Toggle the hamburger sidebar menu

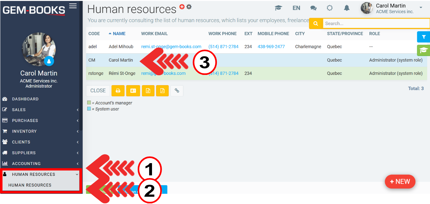coord(73,6)
